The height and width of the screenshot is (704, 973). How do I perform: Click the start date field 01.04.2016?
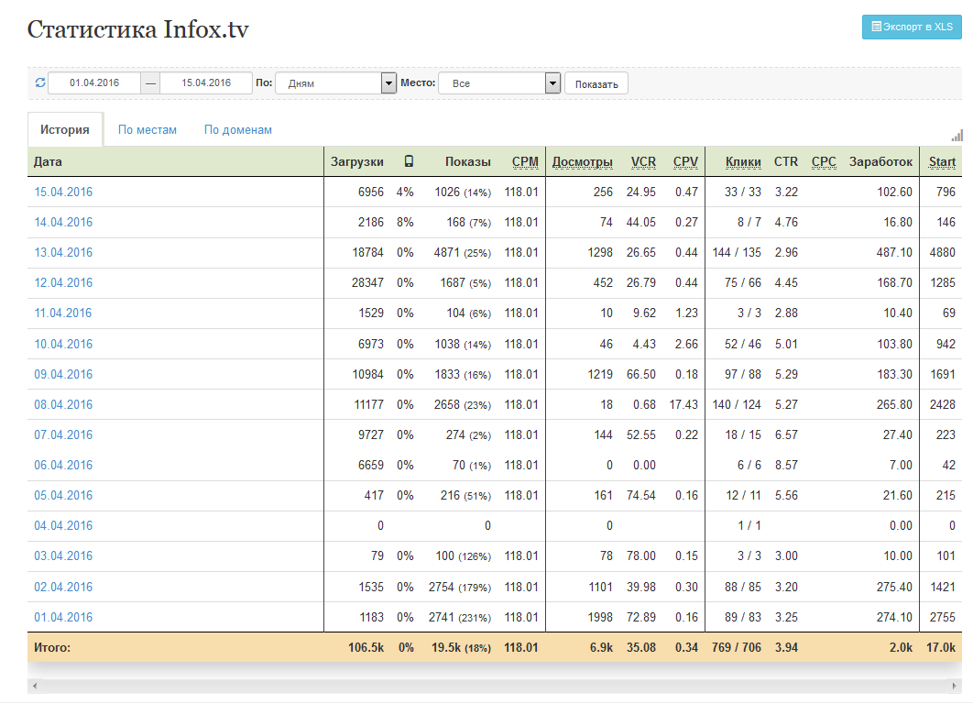click(x=94, y=82)
